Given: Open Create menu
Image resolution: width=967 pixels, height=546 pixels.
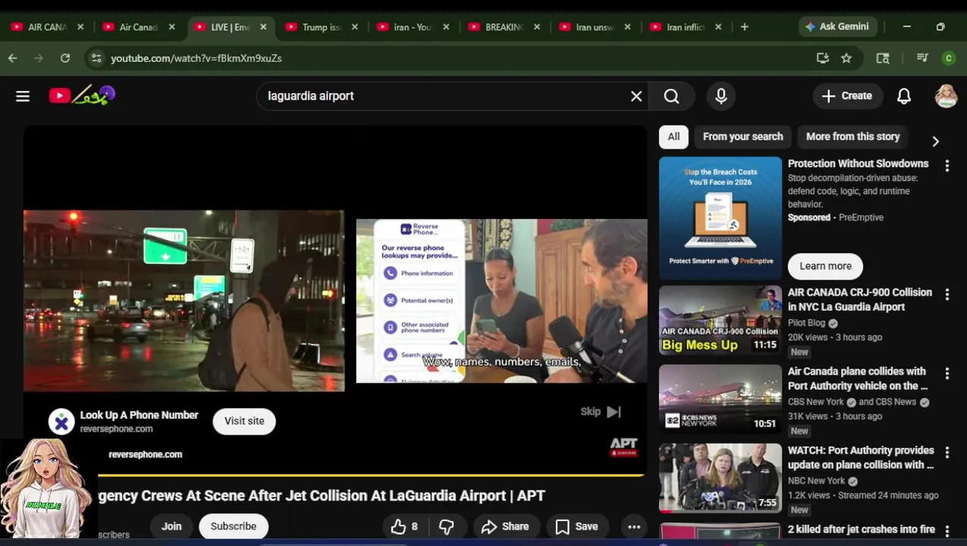Looking at the screenshot, I should click(x=847, y=96).
